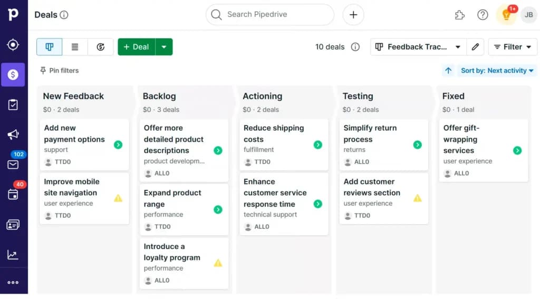Click green activity arrow on Reduce shipping costs

point(318,144)
